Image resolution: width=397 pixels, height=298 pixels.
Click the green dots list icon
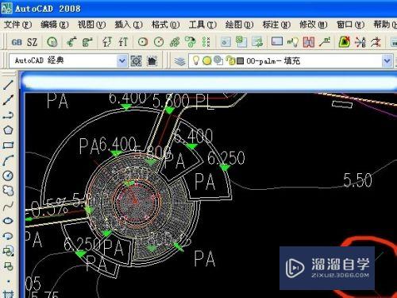click(x=206, y=42)
